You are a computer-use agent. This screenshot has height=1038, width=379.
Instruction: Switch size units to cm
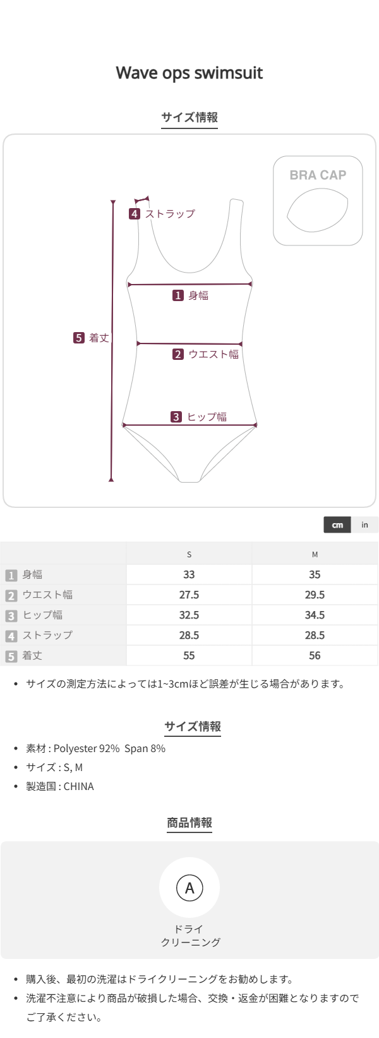pyautogui.click(x=337, y=525)
